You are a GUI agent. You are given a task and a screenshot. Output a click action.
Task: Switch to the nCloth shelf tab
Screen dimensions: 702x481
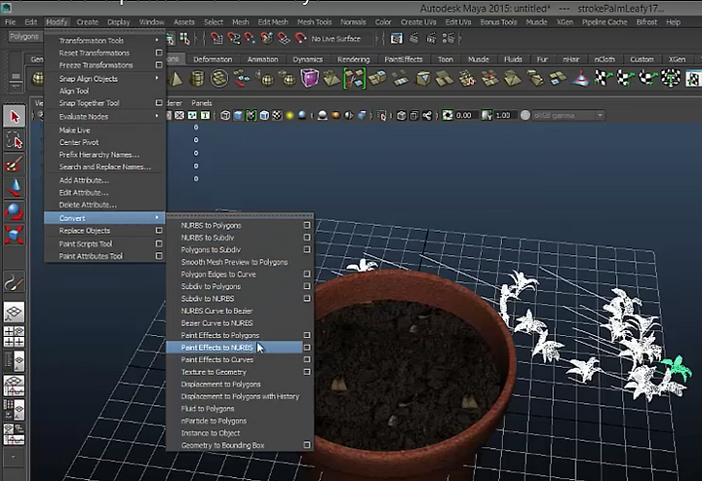604,59
